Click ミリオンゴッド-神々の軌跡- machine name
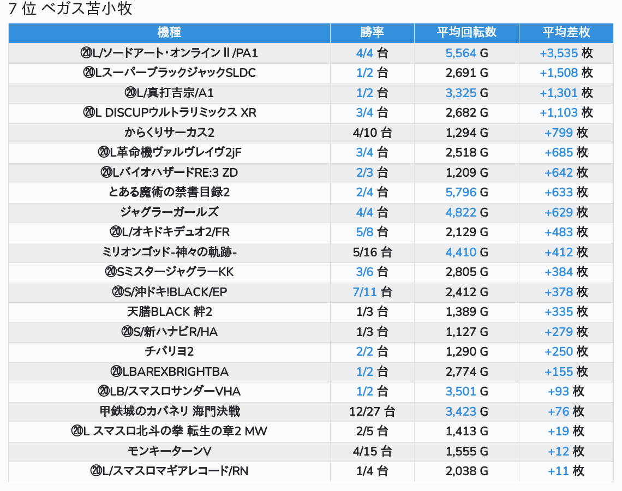This screenshot has height=491, width=622. click(x=169, y=252)
